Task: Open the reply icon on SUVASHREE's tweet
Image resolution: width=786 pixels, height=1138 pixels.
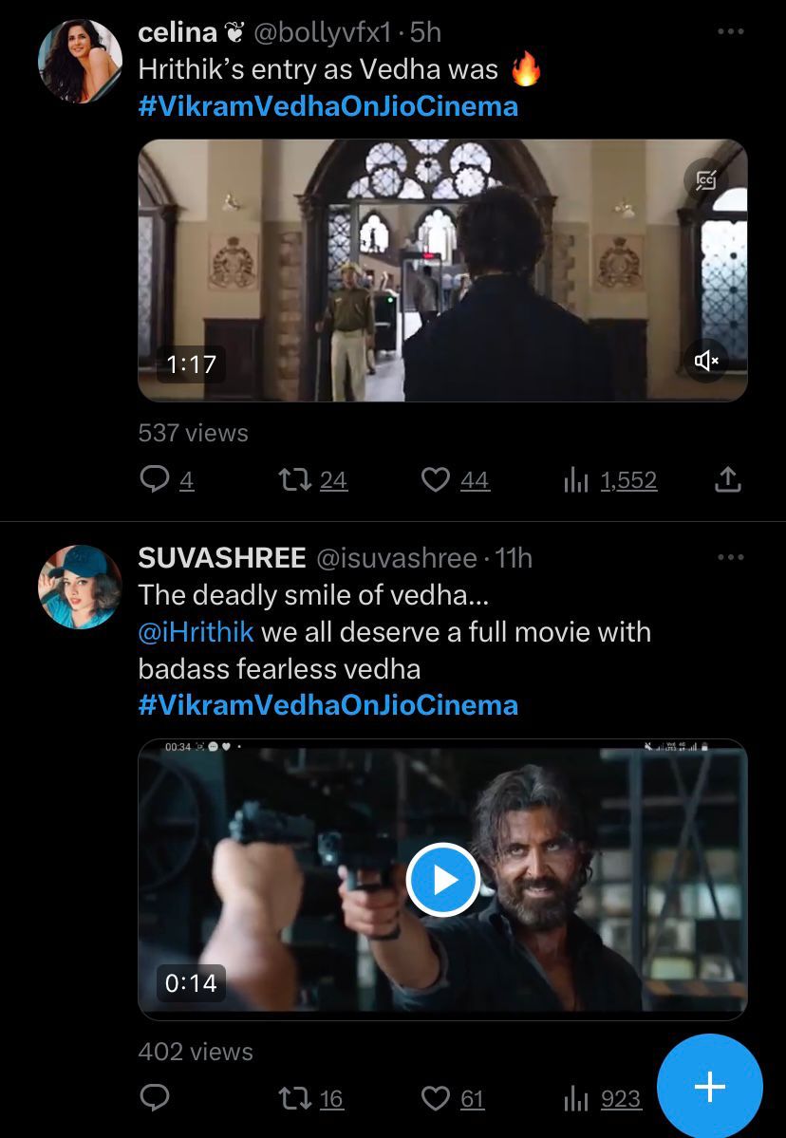Action: tap(153, 1098)
